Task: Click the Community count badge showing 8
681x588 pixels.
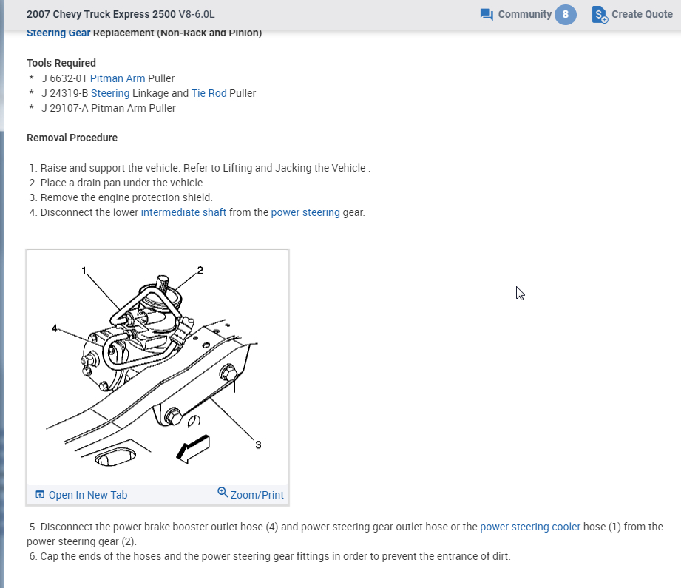Action: (565, 14)
